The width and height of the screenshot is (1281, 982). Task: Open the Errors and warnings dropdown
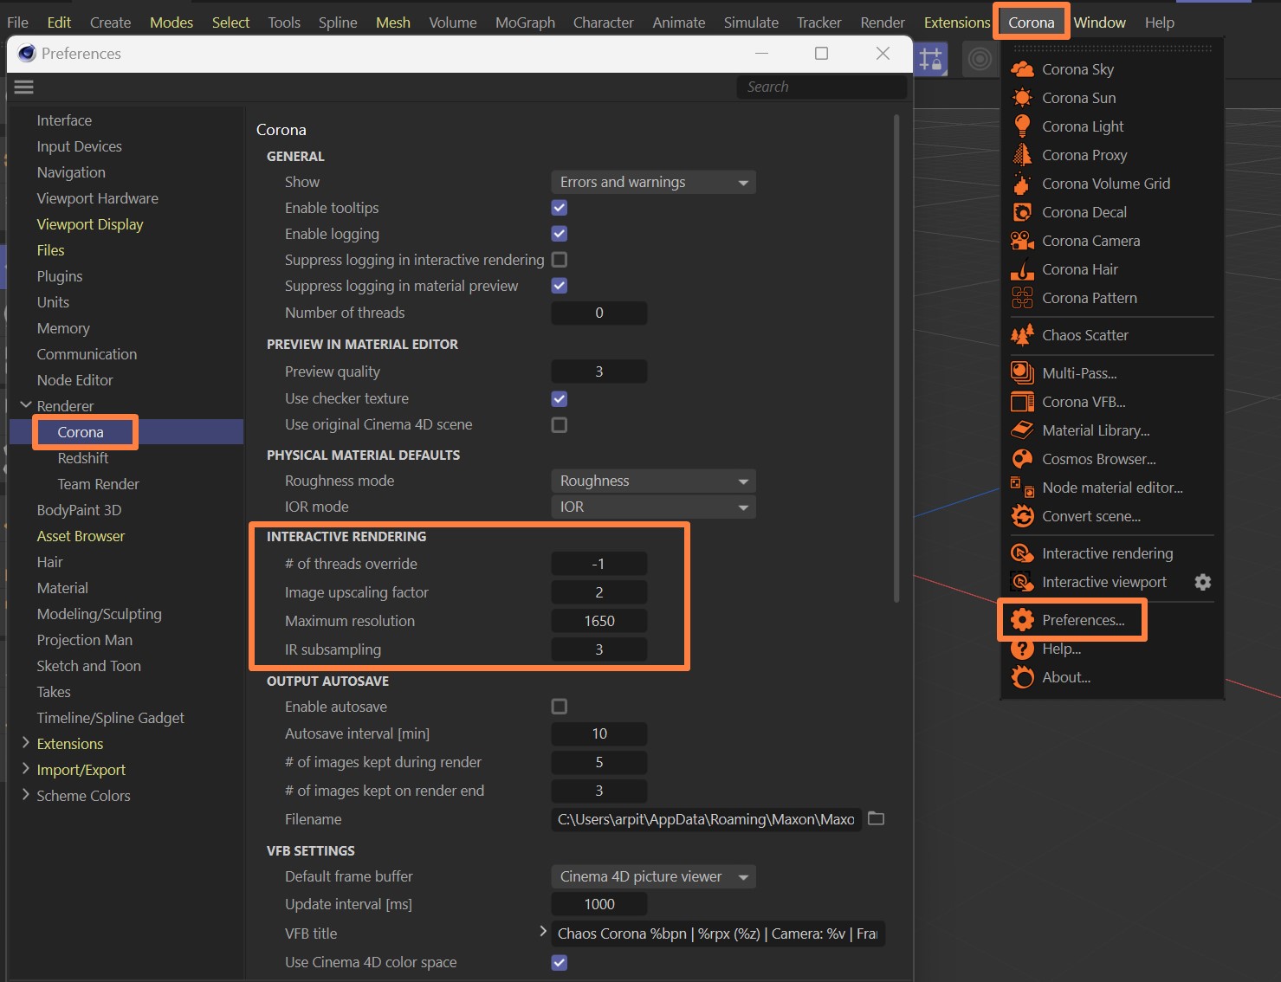pos(653,182)
